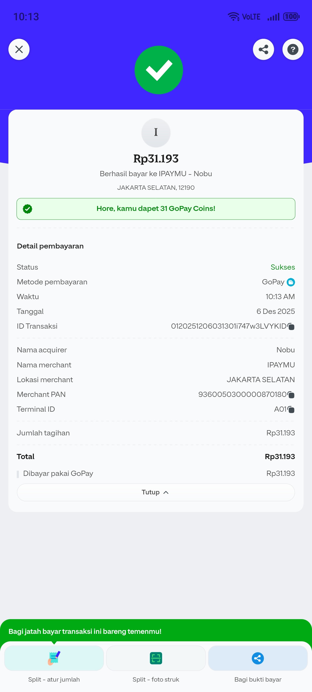Tap the GoPay Coins reward banner
This screenshot has height=692, width=312.
click(x=156, y=209)
